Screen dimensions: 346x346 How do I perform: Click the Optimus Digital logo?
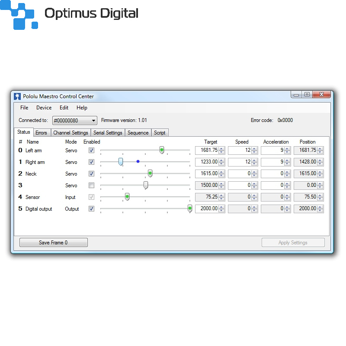click(x=69, y=15)
